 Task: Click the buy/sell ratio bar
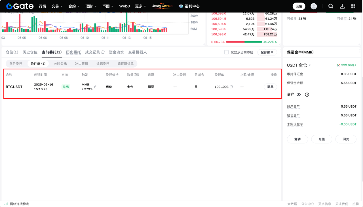[244, 42]
